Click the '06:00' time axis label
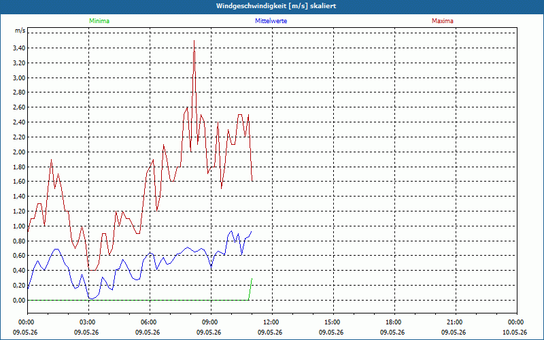 150,322
